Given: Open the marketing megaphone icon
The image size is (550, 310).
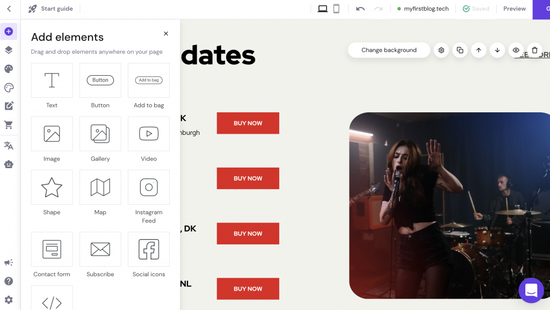Looking at the screenshot, I should (9, 263).
